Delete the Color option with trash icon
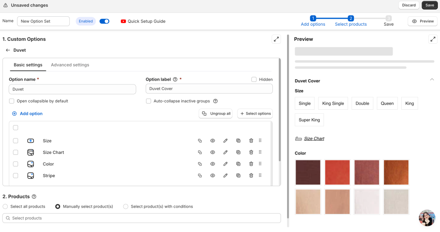Image resolution: width=440 pixels, height=232 pixels. pos(251,164)
